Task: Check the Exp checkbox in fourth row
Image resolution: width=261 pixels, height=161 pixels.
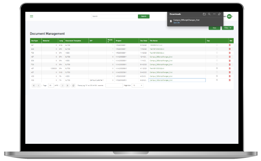Action: [217, 57]
